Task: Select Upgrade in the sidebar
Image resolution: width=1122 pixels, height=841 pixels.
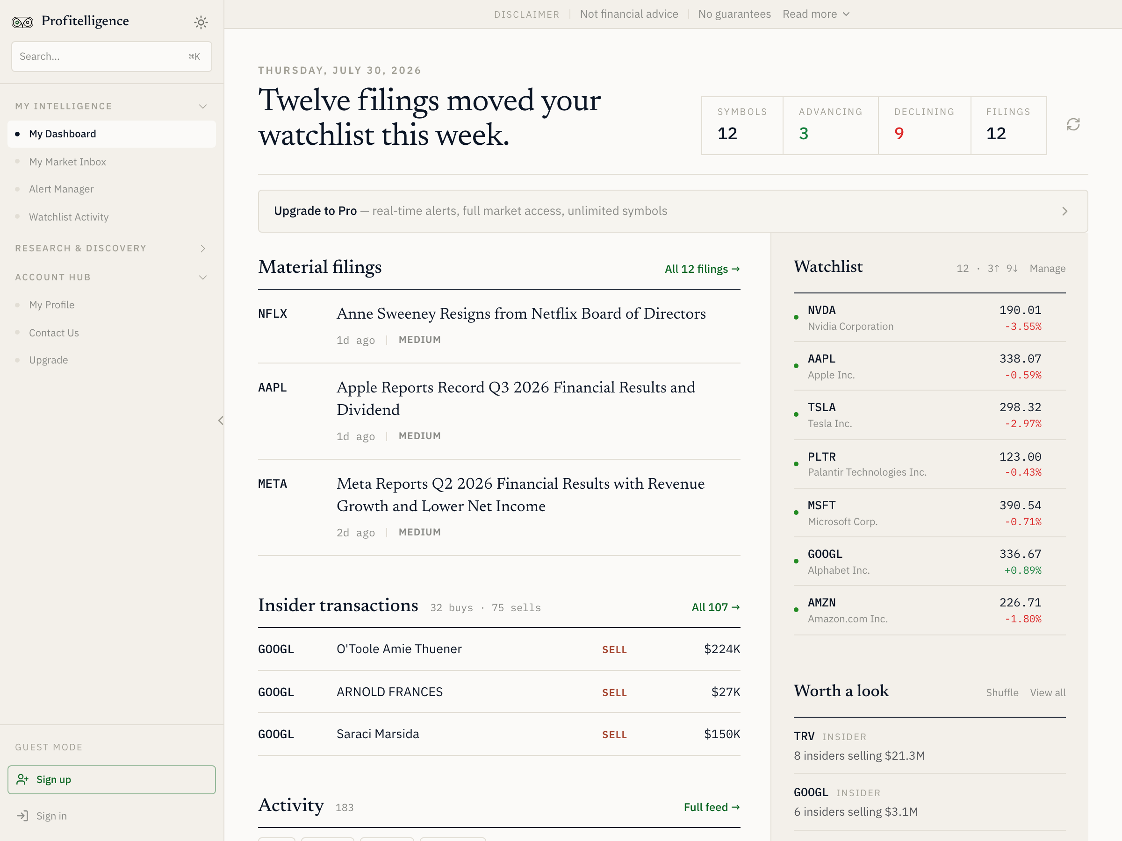Action: coord(112,360)
